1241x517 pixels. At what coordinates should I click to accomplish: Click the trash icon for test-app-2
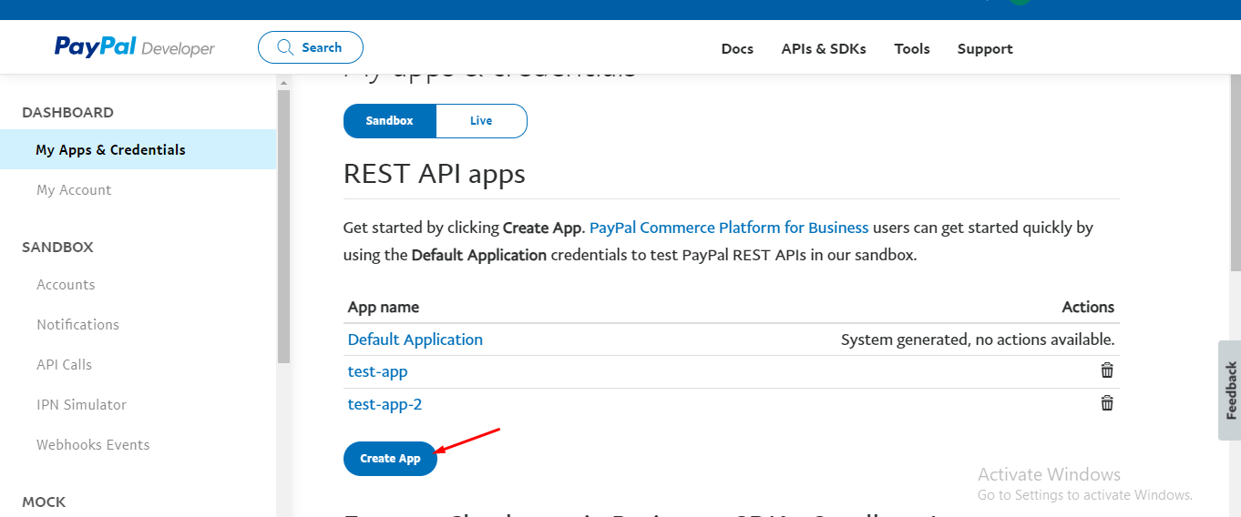point(1107,403)
